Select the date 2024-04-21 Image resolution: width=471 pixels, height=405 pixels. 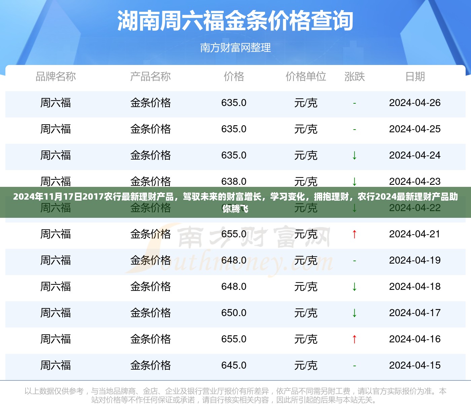point(415,234)
